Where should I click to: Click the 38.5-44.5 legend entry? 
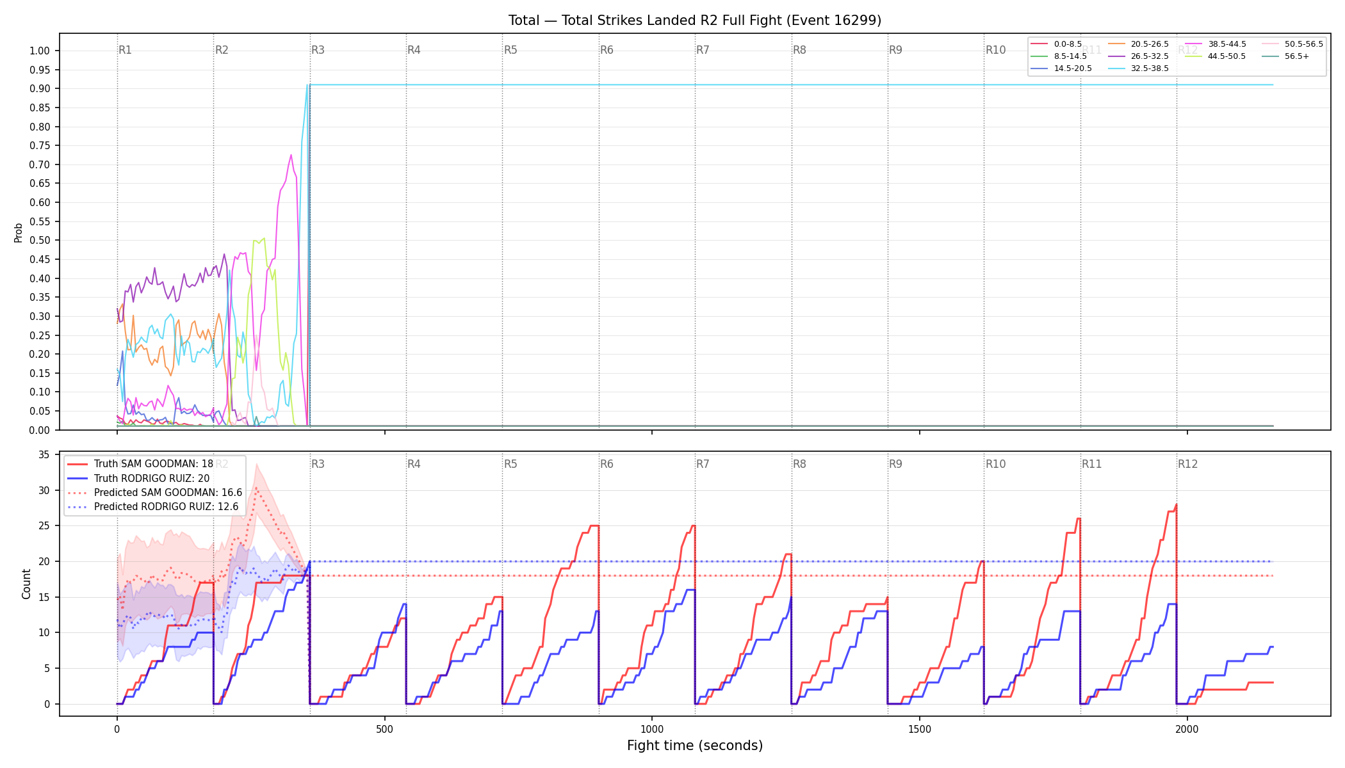pos(1216,44)
